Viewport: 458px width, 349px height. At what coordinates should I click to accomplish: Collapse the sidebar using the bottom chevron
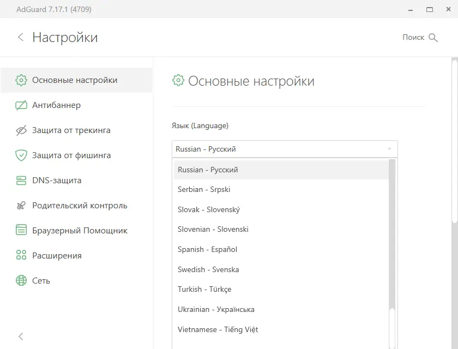click(x=21, y=336)
